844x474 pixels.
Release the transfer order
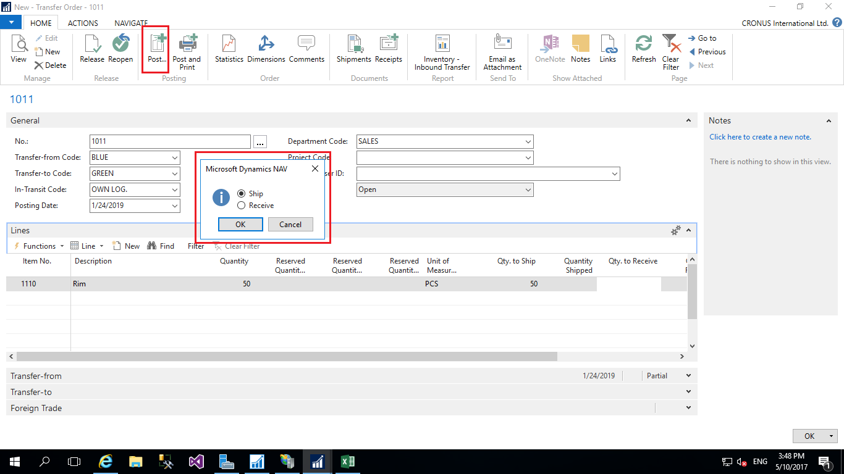coord(92,49)
